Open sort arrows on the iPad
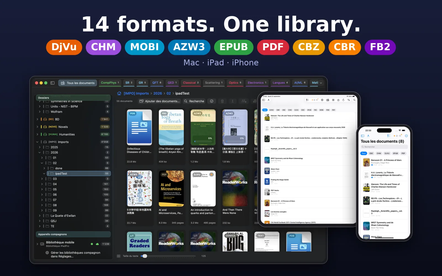Viewport: 442px width, 276px height. pos(349,100)
